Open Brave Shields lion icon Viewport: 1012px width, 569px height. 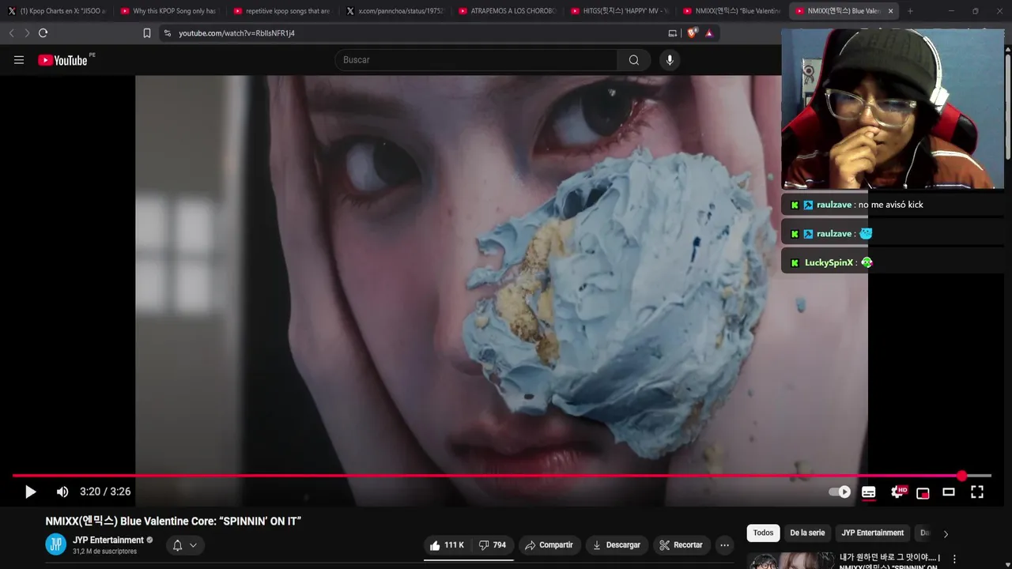pyautogui.click(x=692, y=33)
